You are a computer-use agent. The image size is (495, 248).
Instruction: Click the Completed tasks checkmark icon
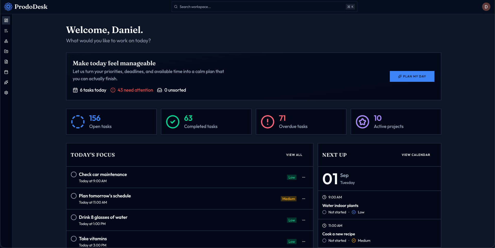click(173, 122)
